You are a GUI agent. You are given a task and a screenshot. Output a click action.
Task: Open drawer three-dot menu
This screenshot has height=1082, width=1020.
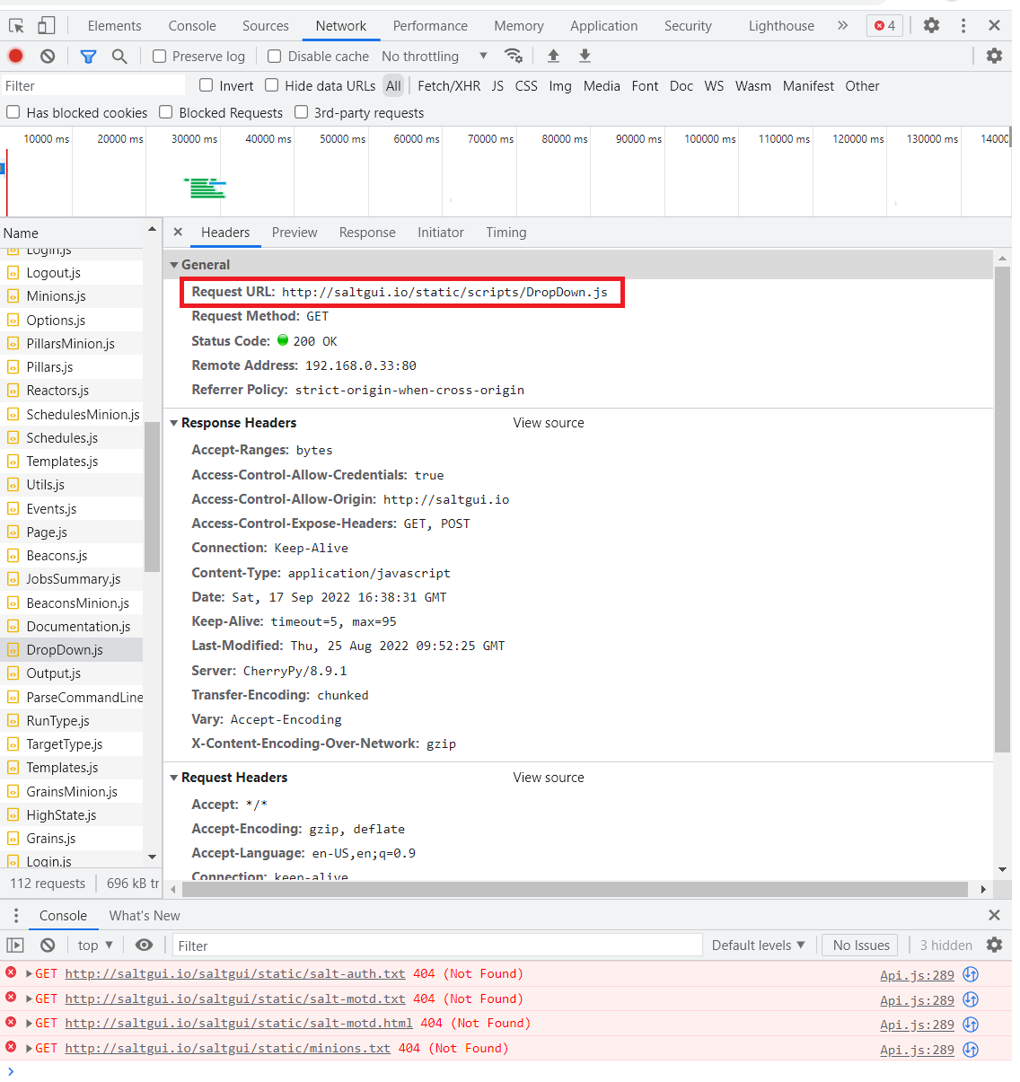tap(16, 915)
